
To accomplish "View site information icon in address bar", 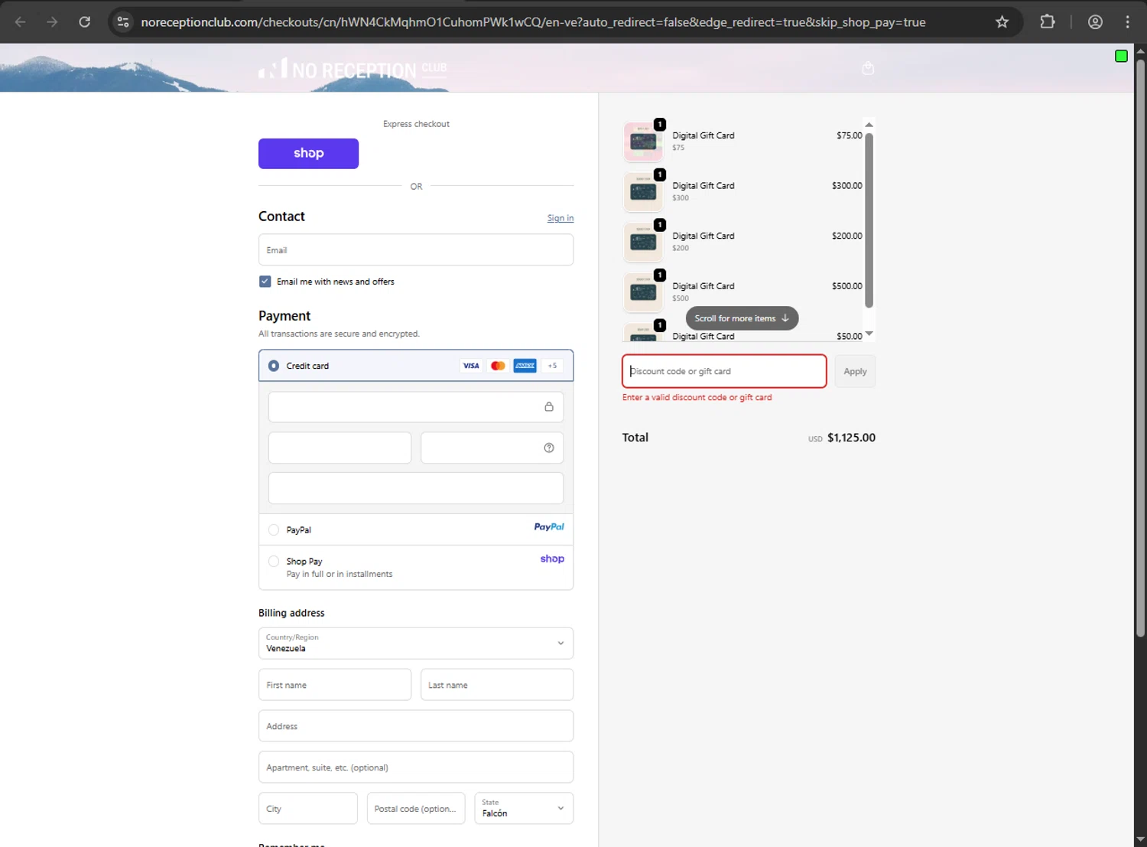I will [x=123, y=22].
